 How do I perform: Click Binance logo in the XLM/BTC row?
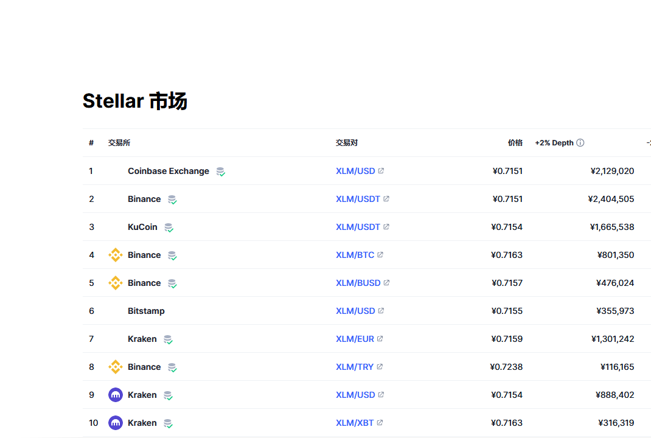click(116, 255)
